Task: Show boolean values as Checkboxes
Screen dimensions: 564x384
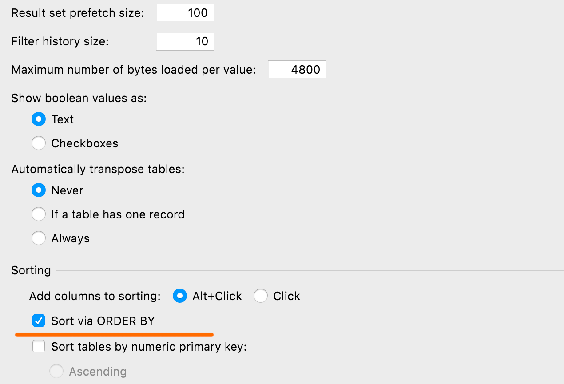Action: point(39,143)
